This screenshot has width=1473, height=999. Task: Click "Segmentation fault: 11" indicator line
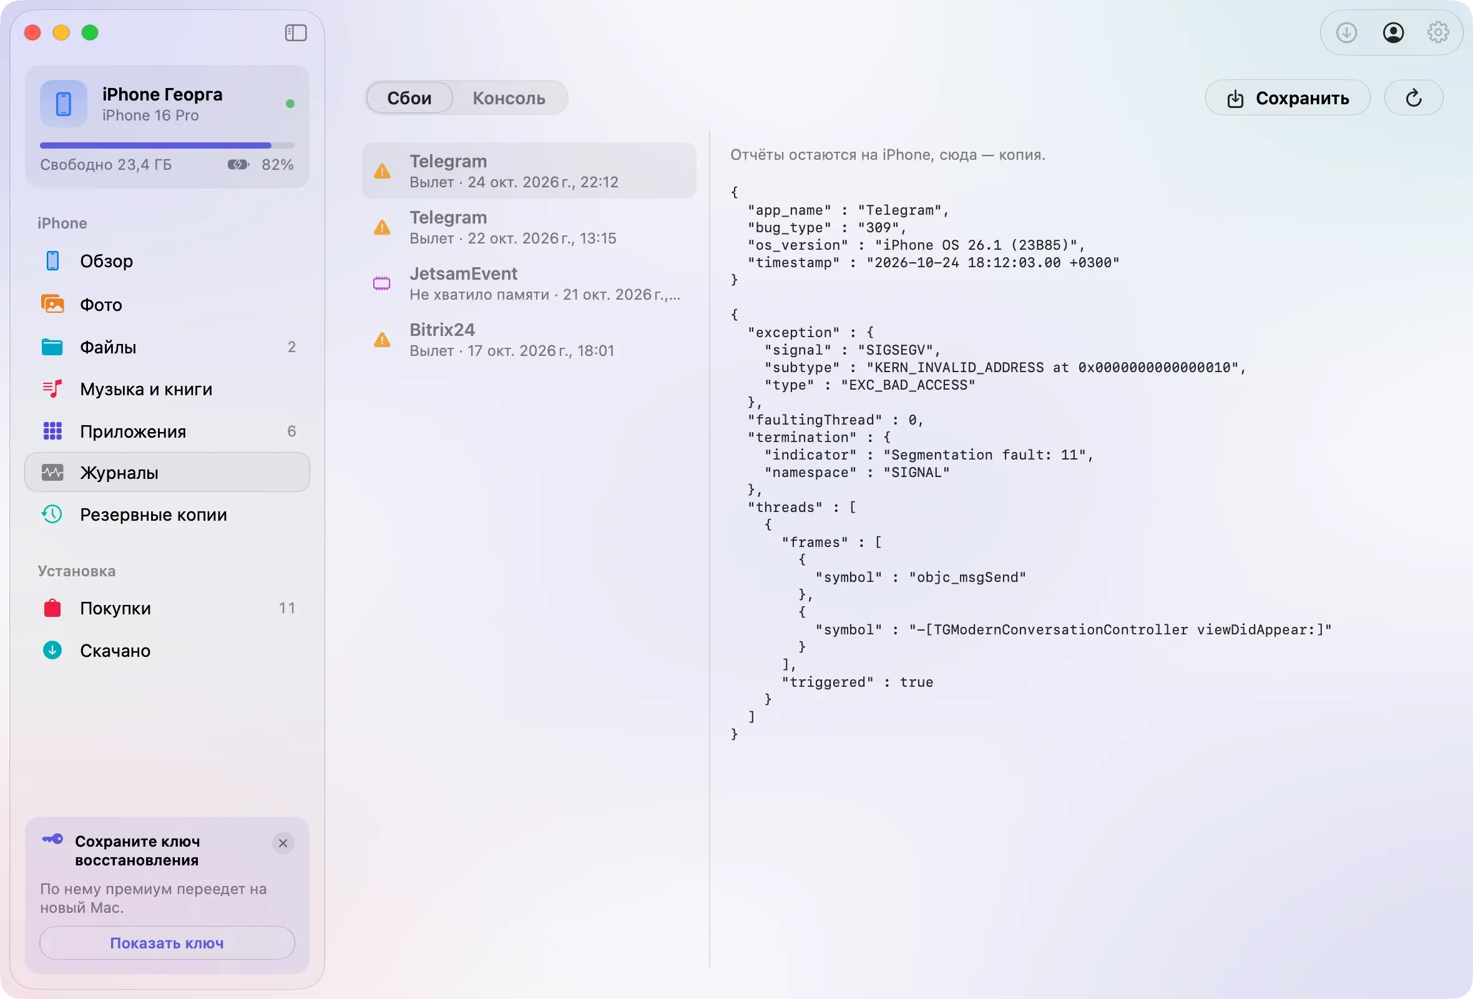(x=929, y=455)
